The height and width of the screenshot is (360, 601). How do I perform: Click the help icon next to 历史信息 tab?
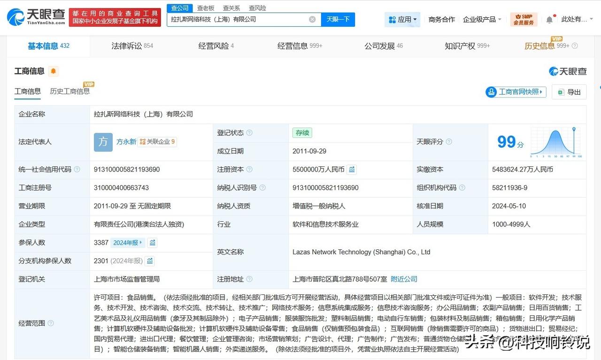click(x=575, y=46)
